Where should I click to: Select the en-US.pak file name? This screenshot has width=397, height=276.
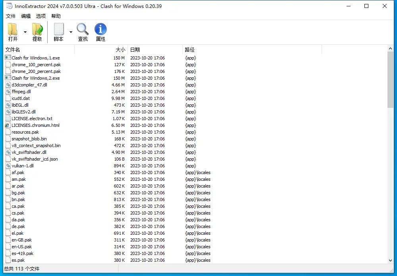[x=22, y=247]
